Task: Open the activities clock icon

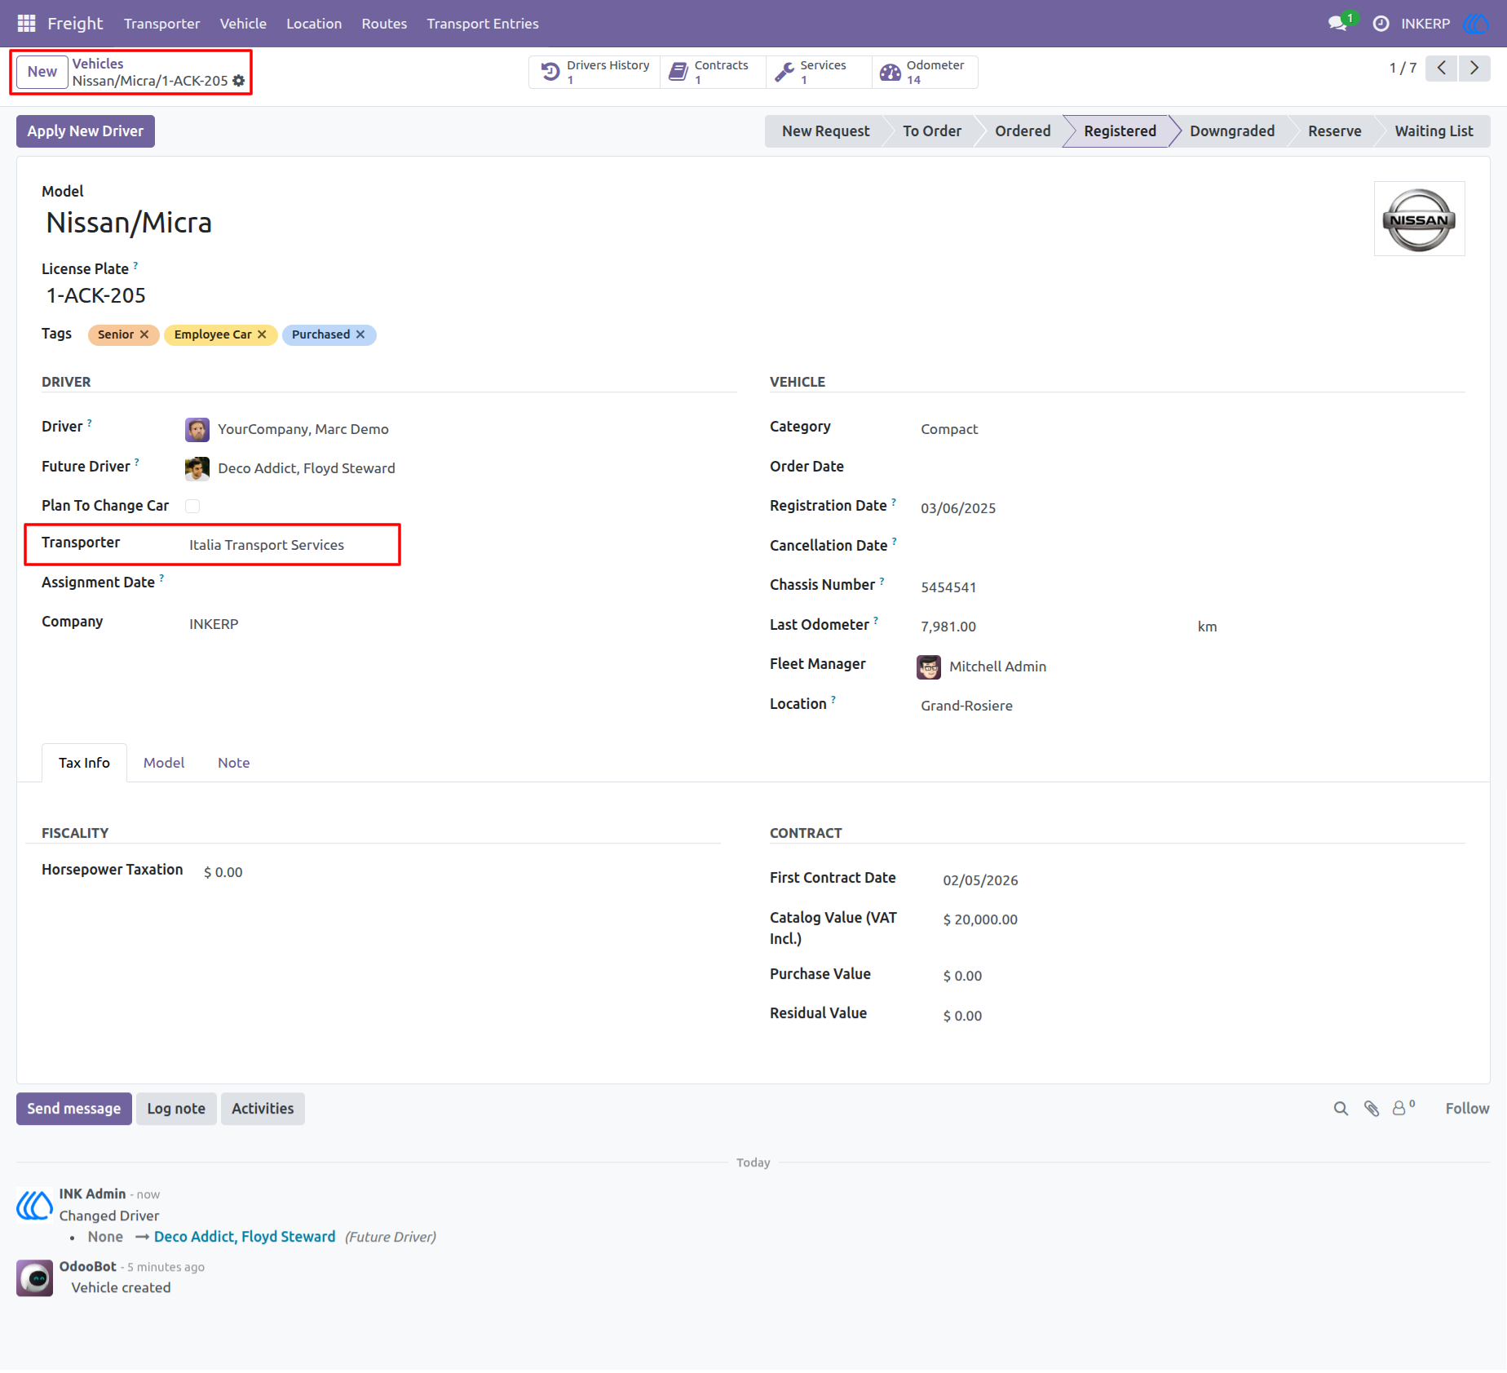Action: [1381, 24]
